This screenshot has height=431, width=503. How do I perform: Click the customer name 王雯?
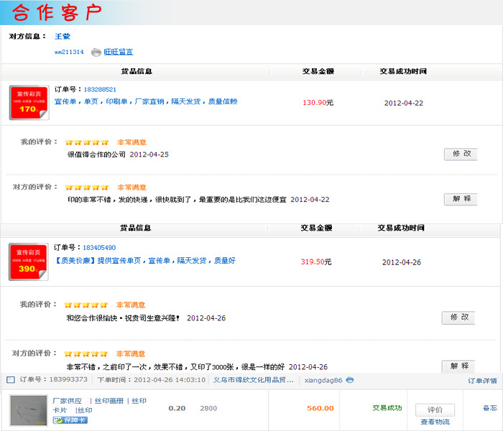click(63, 36)
